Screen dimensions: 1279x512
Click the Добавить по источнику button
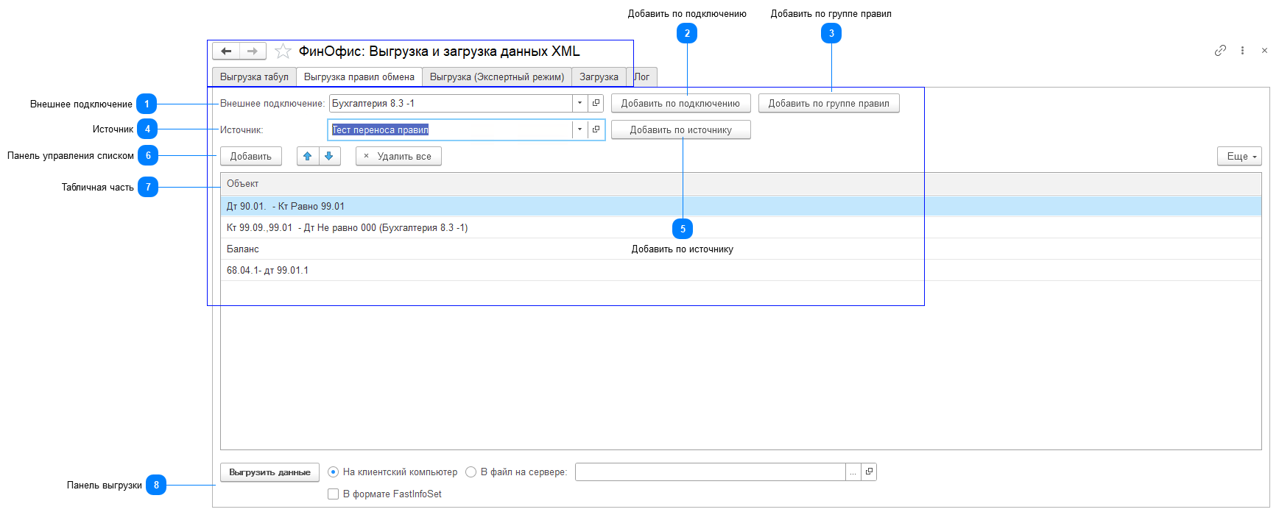pyautogui.click(x=680, y=129)
